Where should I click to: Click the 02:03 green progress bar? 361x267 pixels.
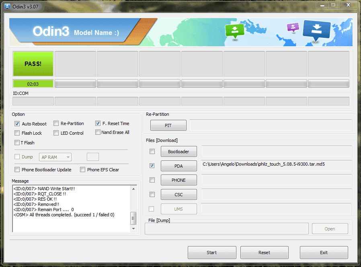[x=33, y=84]
